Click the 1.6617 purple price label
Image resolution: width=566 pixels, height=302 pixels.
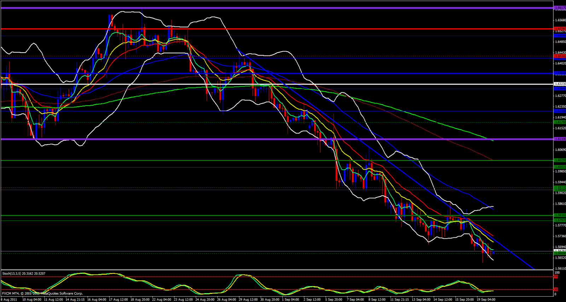[560, 7]
